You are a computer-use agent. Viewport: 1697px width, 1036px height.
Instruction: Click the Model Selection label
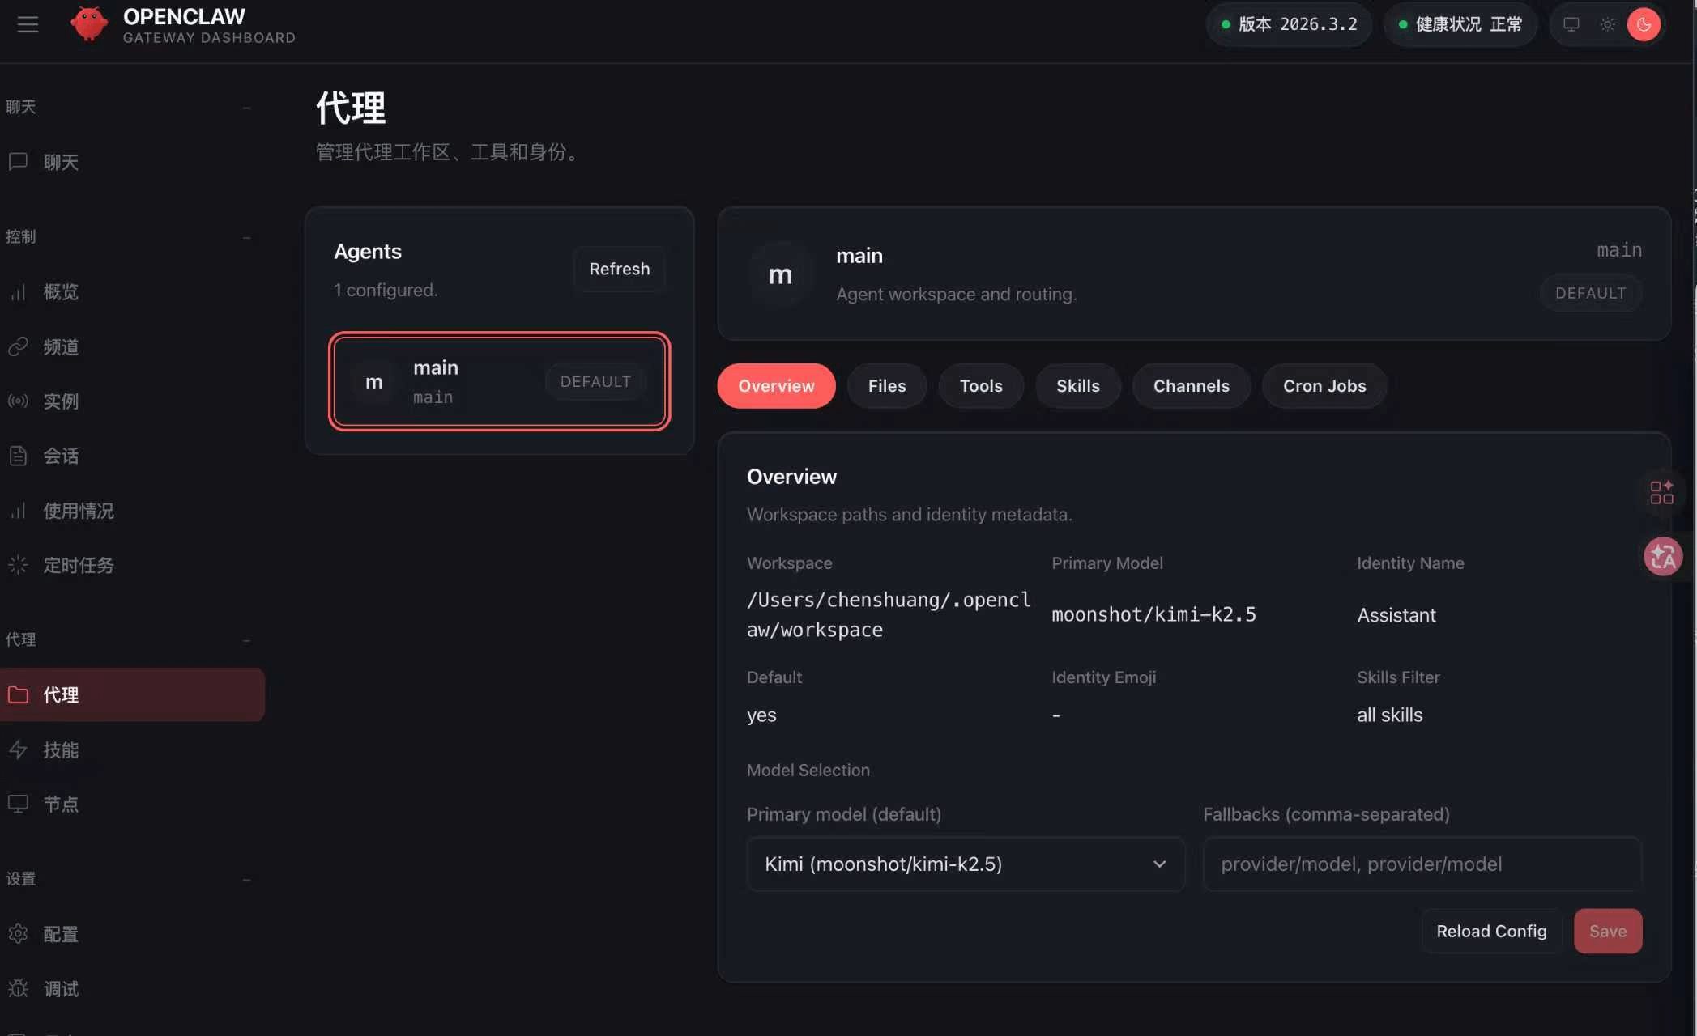pyautogui.click(x=808, y=770)
